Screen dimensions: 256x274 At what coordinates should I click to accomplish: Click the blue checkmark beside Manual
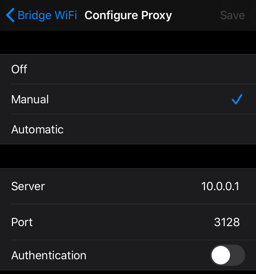[237, 99]
